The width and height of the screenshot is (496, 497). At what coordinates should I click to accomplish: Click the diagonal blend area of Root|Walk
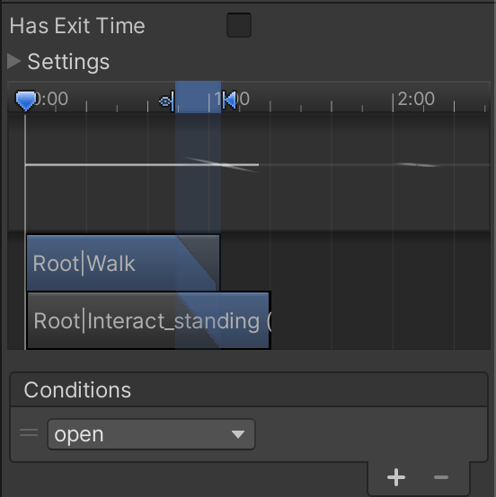pos(198,261)
